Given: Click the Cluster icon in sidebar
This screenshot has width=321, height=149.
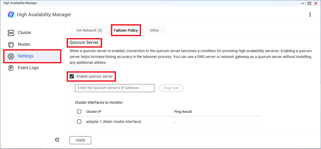Looking at the screenshot, I should (11, 33).
